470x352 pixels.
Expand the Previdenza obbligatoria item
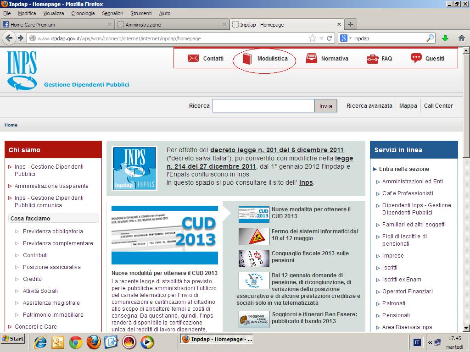17,231
